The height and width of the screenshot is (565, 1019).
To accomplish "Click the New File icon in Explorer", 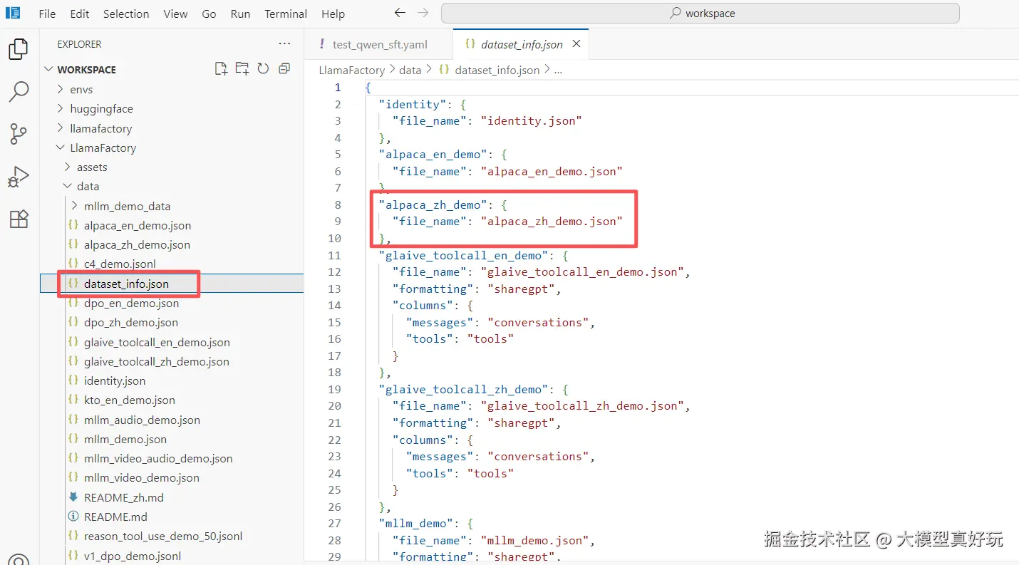I will coord(222,69).
